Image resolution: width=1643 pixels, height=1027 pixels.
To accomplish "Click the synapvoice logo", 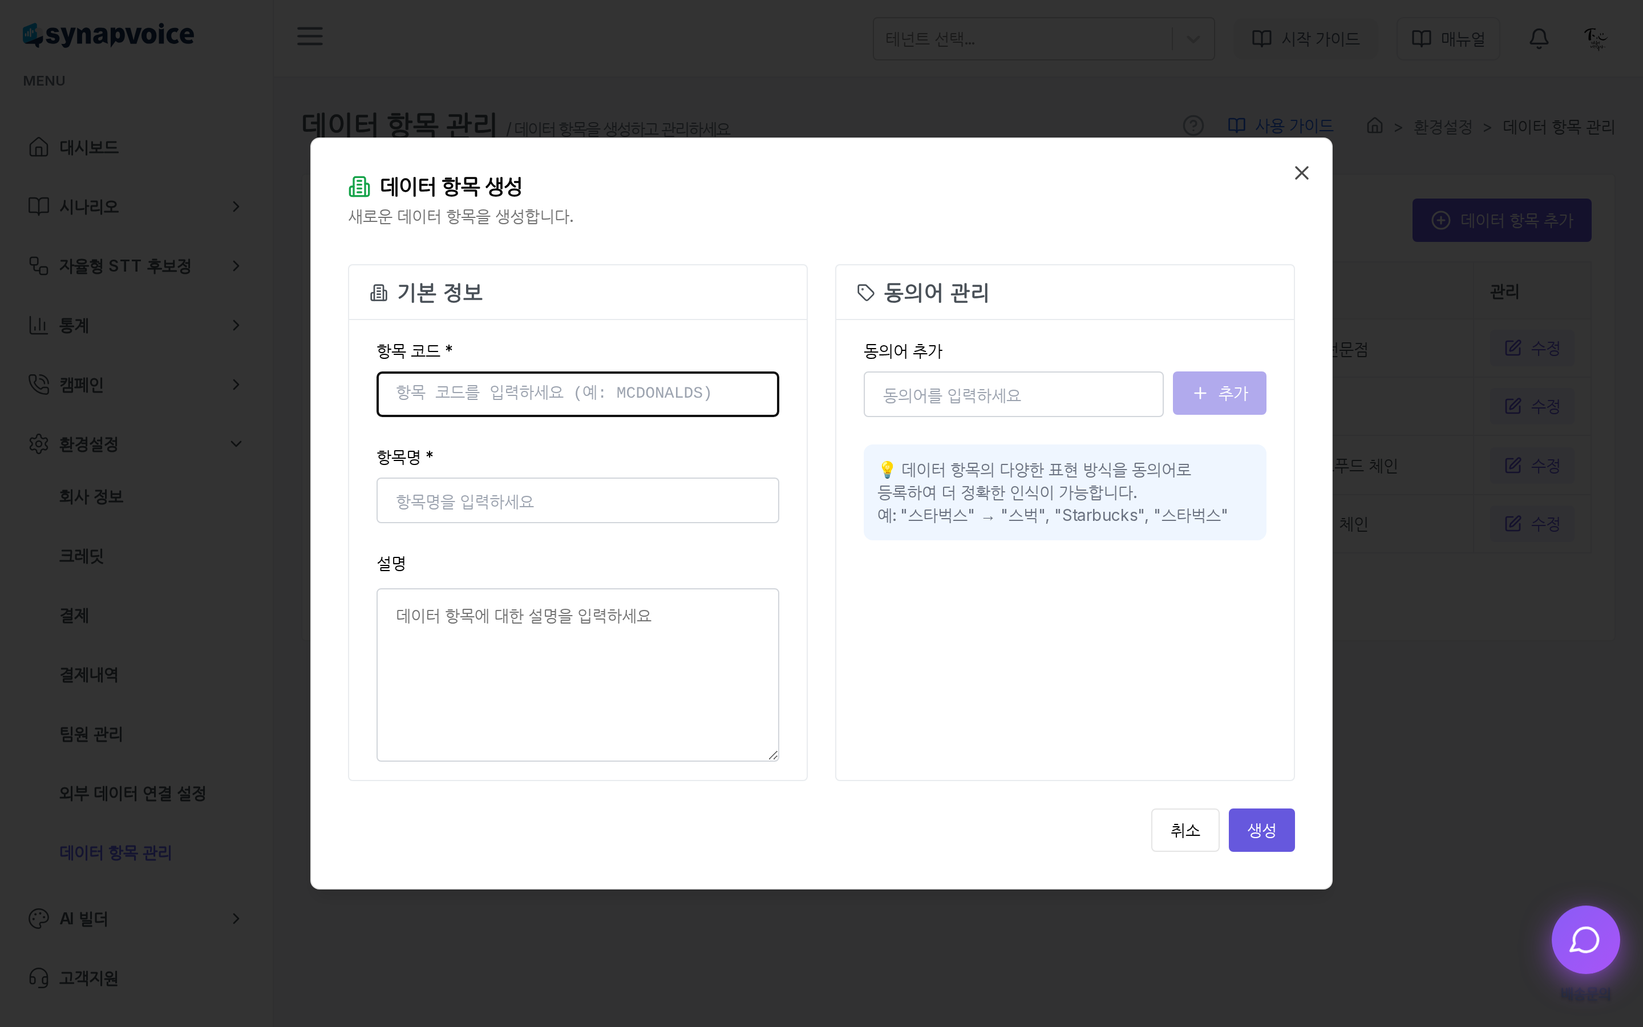I will (x=108, y=35).
